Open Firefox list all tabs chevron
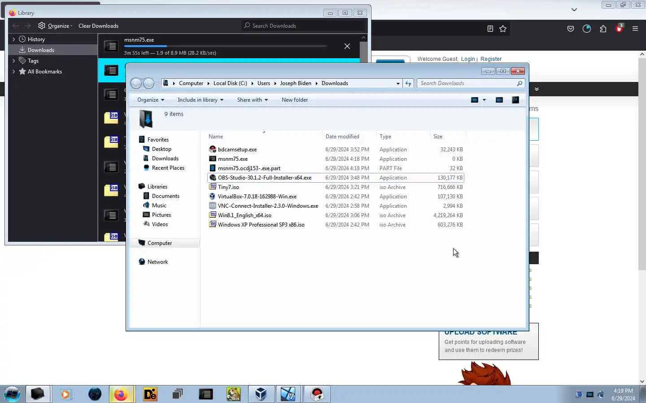Viewport: 646px width, 403px height. (x=574, y=9)
